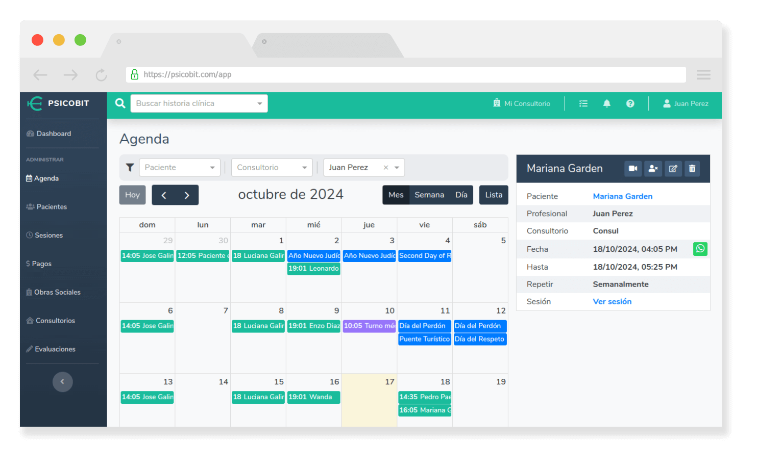Expand the Juan Perez professional dropdown
This screenshot has height=469, width=757.
click(x=397, y=168)
